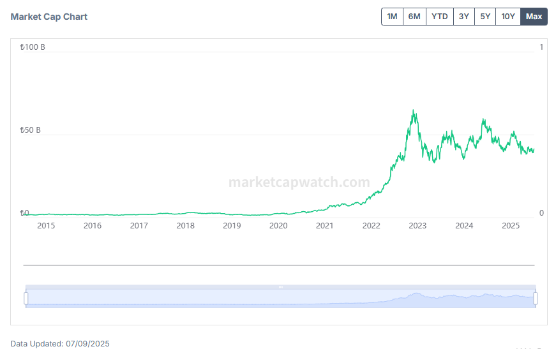Click the right handle of range navigator
Screen dimensions: 556x349
[x=536, y=298]
